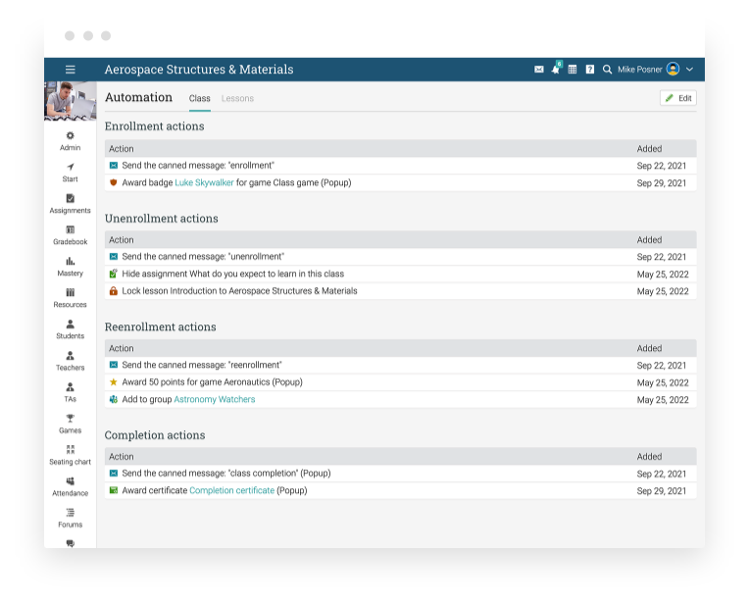Viewport: 749px width, 602px height.
Task: Open Mastery in the sidebar
Action: pyautogui.click(x=71, y=267)
